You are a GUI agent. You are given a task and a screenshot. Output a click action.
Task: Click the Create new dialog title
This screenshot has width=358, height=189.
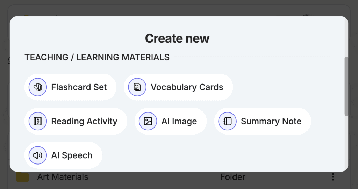pos(177,38)
